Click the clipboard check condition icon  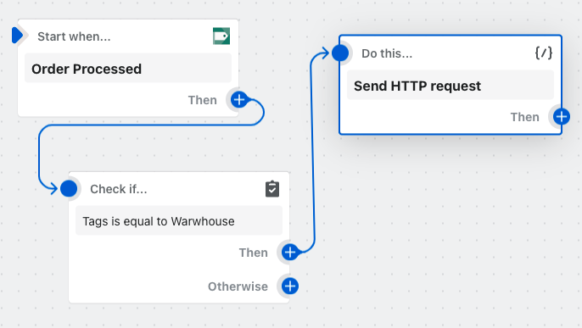pyautogui.click(x=272, y=189)
